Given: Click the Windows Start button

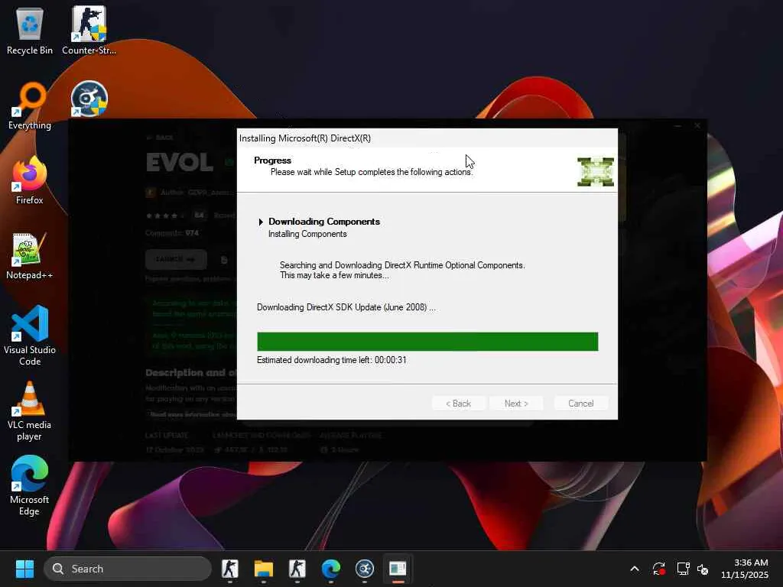Looking at the screenshot, I should point(24,569).
